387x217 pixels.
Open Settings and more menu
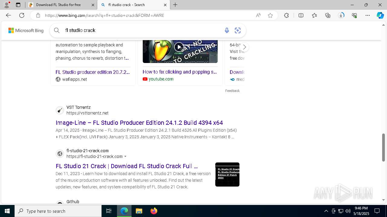pyautogui.click(x=368, y=15)
